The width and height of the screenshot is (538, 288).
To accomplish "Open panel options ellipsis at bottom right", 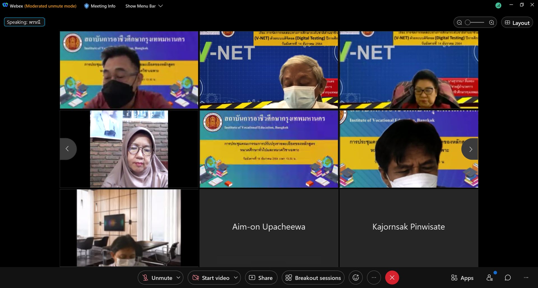I will pos(526,278).
